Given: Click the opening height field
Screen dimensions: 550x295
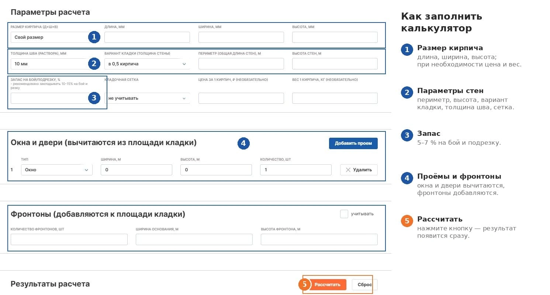Looking at the screenshot, I should point(216,170).
